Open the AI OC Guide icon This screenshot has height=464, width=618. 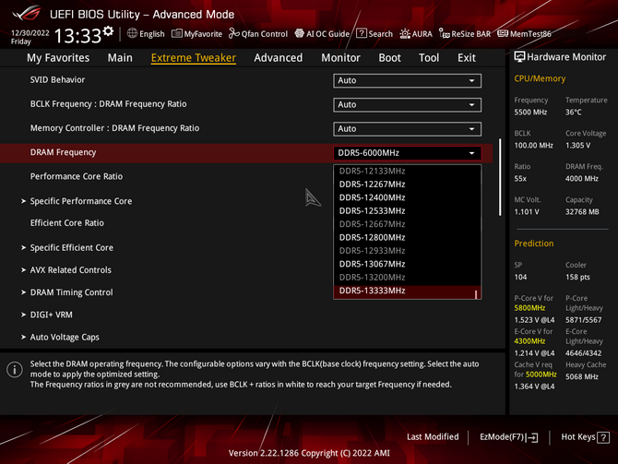pyautogui.click(x=300, y=33)
